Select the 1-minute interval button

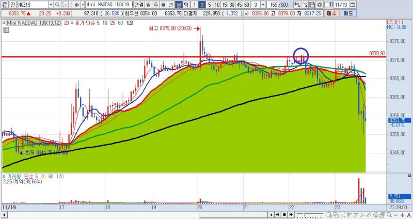[195, 5]
